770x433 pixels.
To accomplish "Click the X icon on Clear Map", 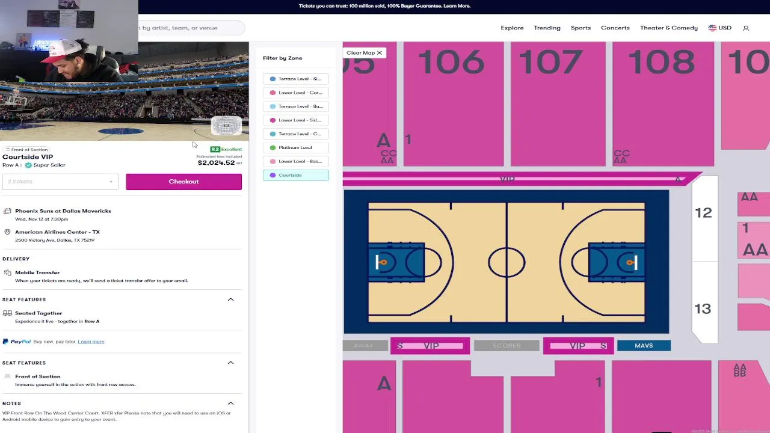I will click(380, 53).
